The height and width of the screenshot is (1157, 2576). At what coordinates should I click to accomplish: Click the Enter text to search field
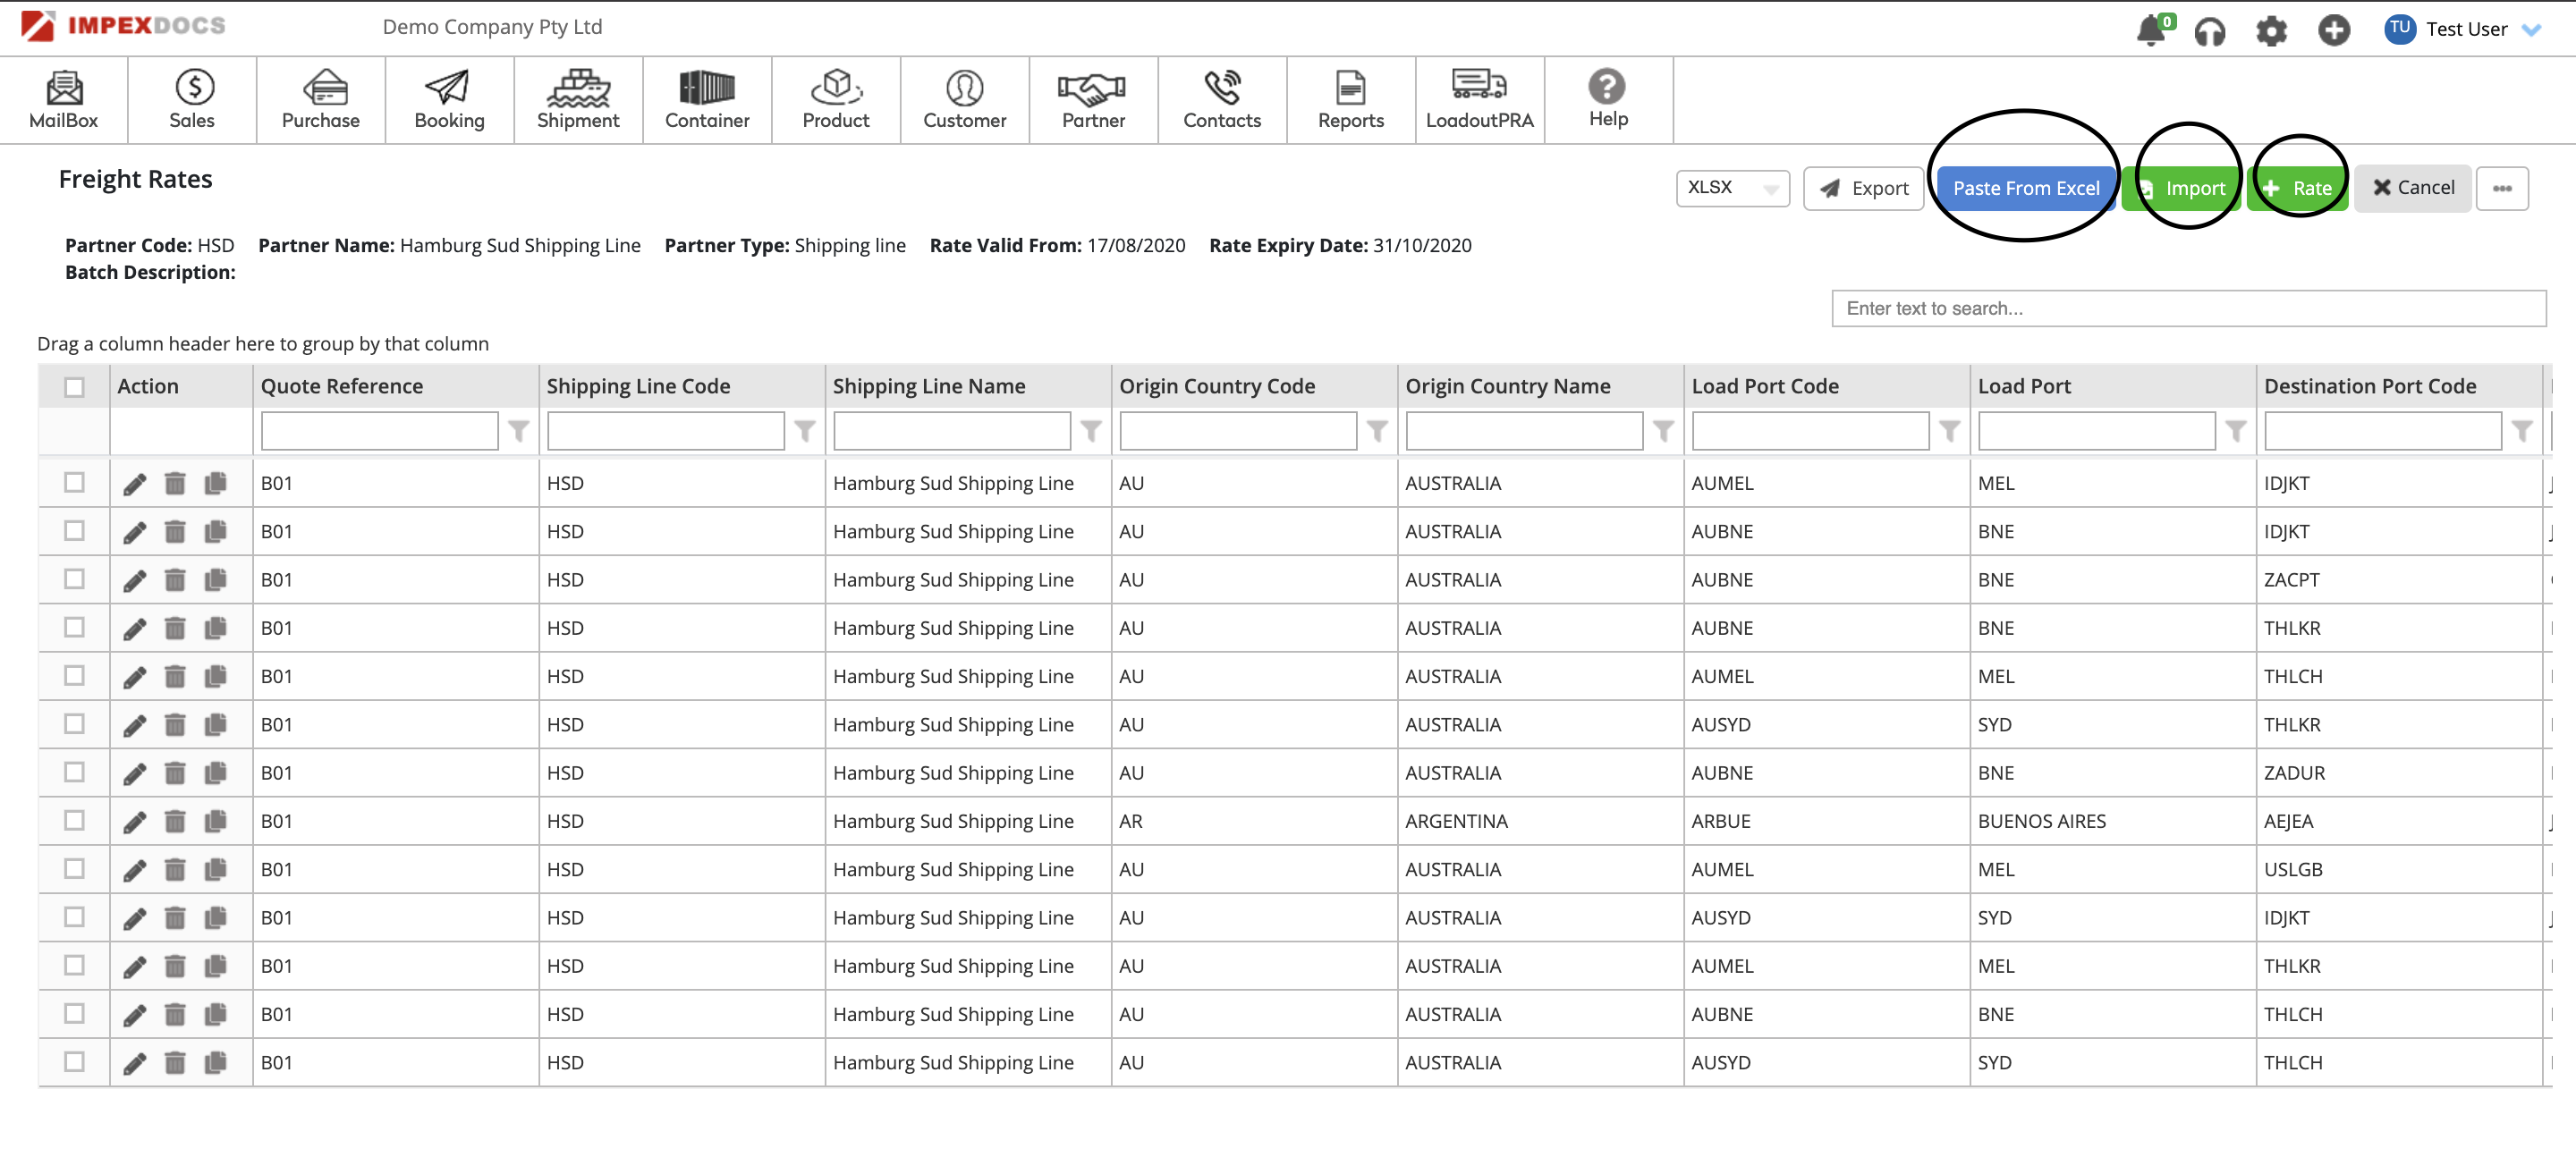click(x=2187, y=309)
